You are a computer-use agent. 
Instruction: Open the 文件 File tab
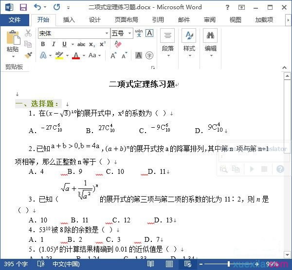pyautogui.click(x=15, y=20)
